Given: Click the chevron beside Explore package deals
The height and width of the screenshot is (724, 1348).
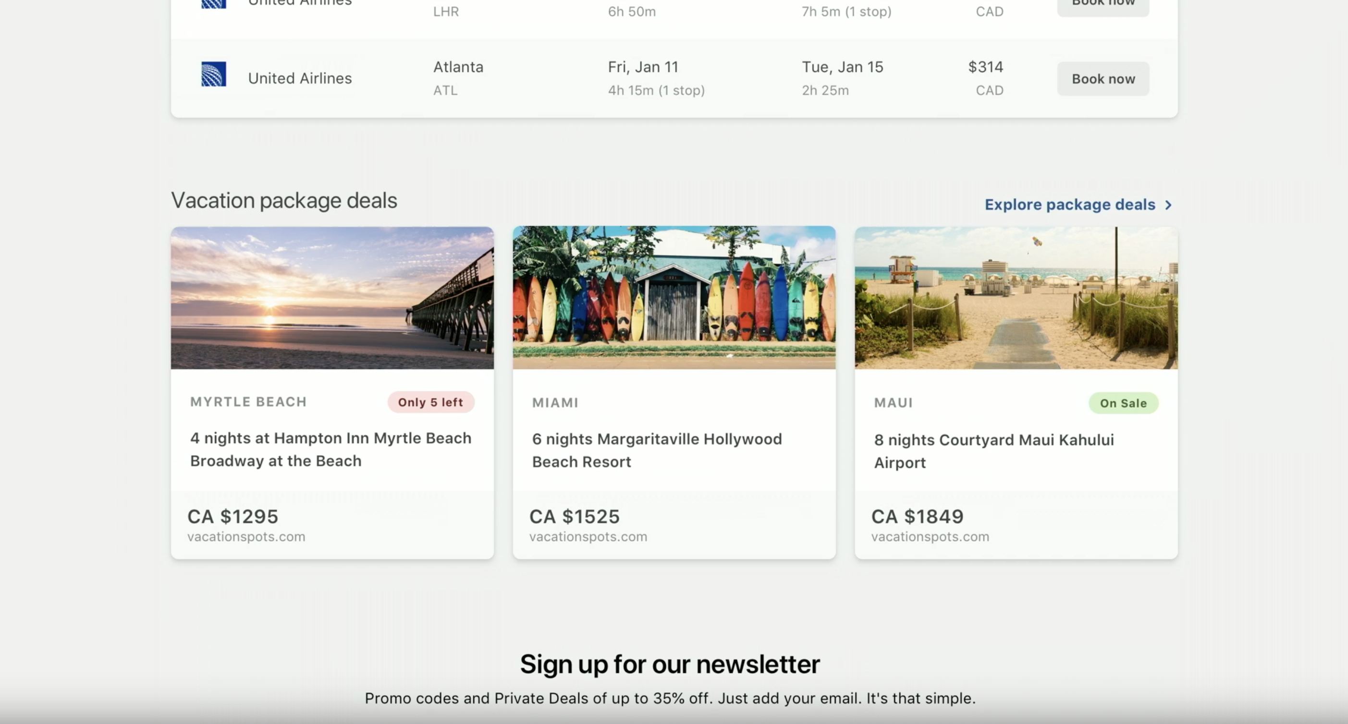Looking at the screenshot, I should tap(1168, 205).
